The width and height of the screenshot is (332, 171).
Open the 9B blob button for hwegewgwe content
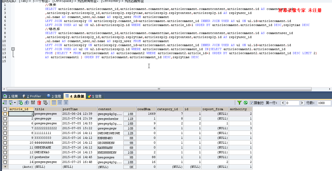click(x=130, y=157)
